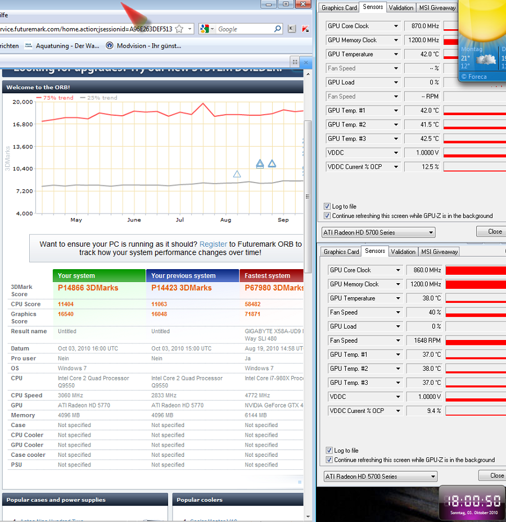This screenshot has width=506, height=522.
Task: Click the Google search magnifier icon
Action: (277, 29)
